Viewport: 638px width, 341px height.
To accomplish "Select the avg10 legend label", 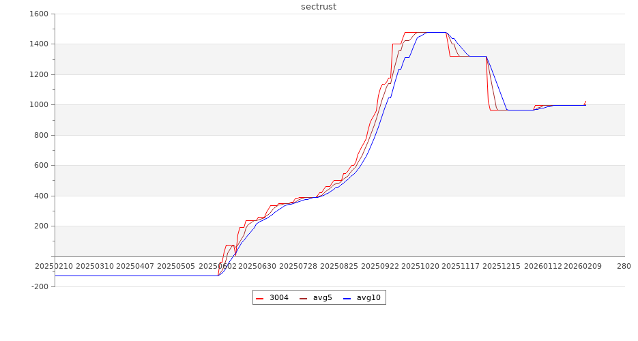I will point(368,298).
